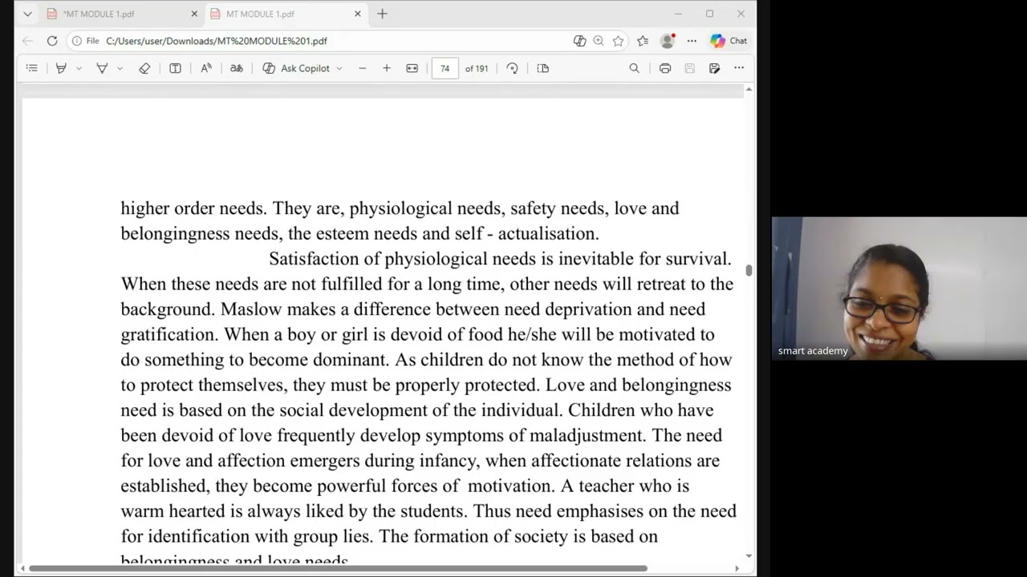Image resolution: width=1027 pixels, height=577 pixels.
Task: Open Copilot Chat sidebar
Action: point(729,41)
